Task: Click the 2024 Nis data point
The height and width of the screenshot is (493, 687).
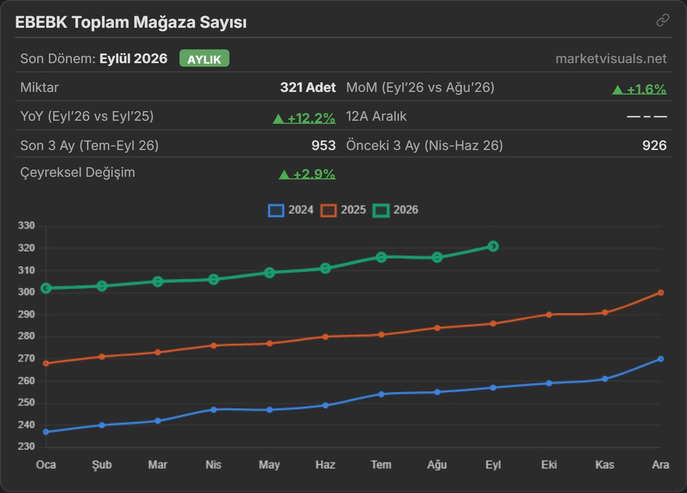Action: pos(214,410)
